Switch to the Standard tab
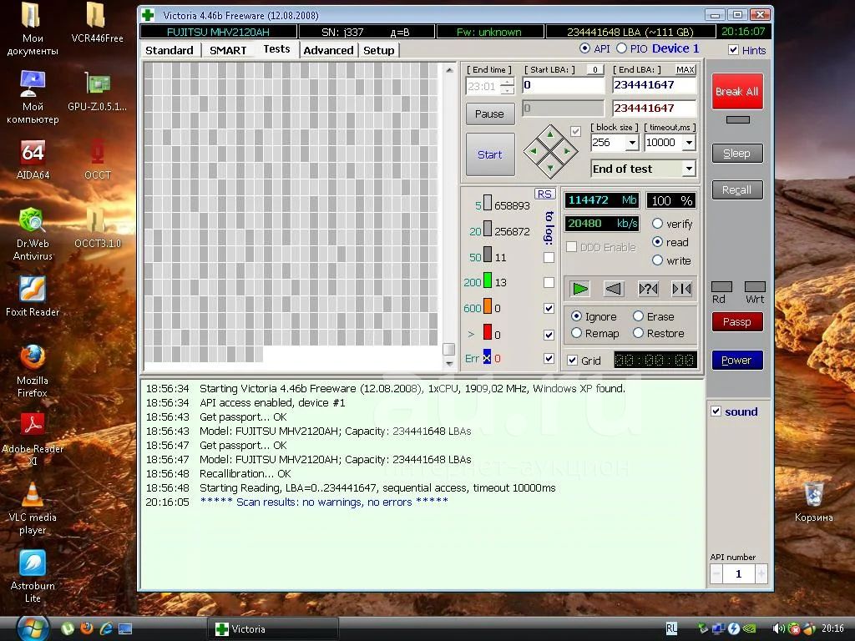This screenshot has height=641, width=855. 169,50
